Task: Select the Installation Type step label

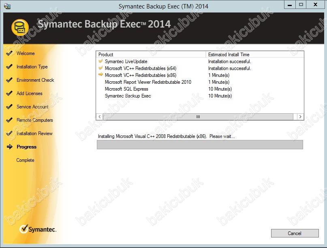Action: coord(32,67)
